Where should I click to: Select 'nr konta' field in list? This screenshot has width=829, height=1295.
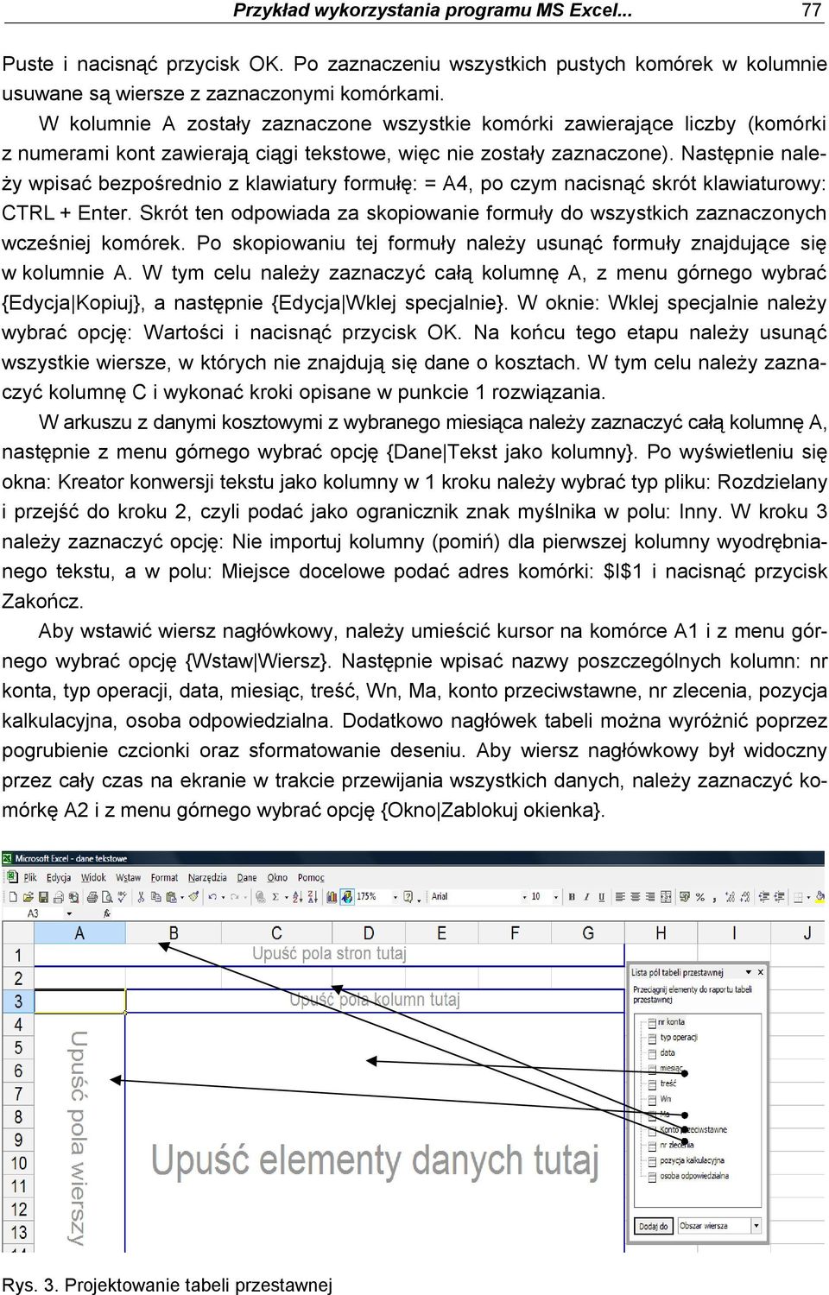click(x=673, y=1022)
